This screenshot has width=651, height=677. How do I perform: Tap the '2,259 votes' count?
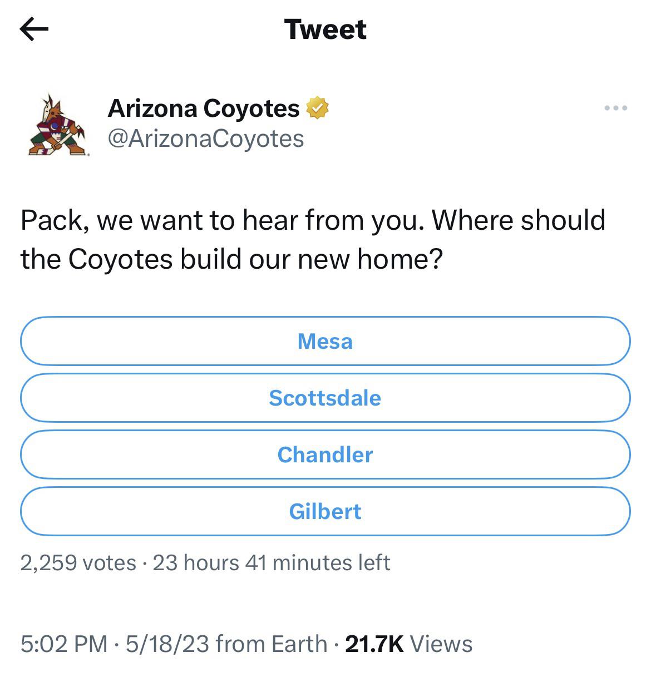pos(78,563)
